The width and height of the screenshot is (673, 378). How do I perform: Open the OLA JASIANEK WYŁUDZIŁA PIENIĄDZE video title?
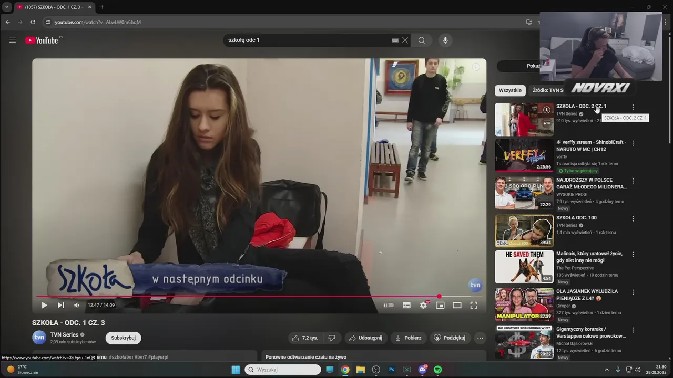[587, 295]
